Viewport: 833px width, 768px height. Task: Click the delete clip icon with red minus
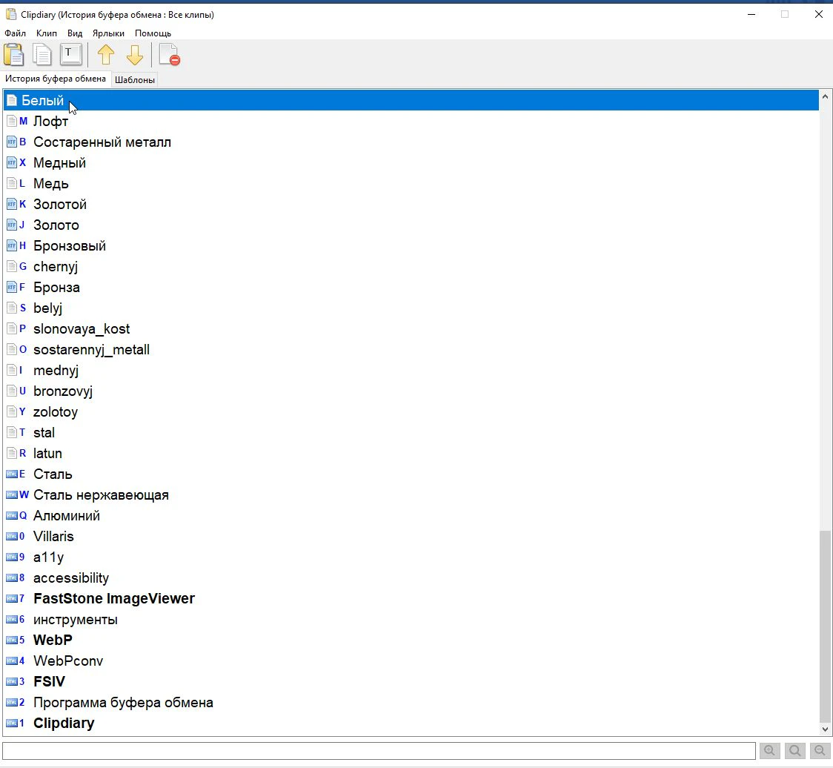(170, 54)
